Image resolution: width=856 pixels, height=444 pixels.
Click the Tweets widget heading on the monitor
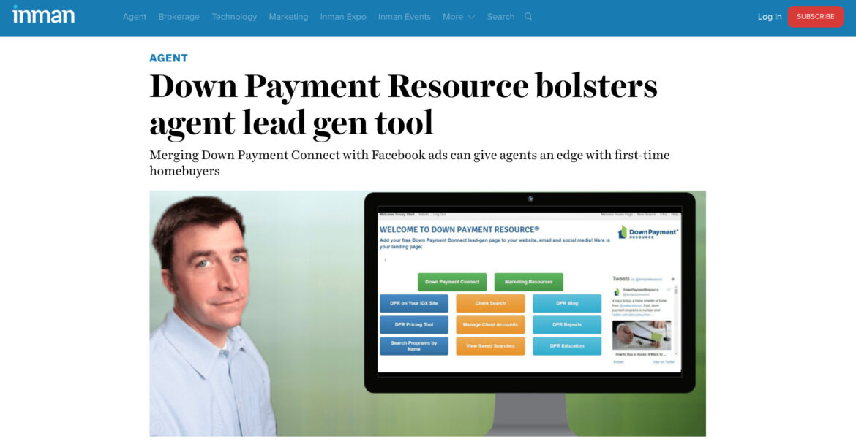point(620,279)
